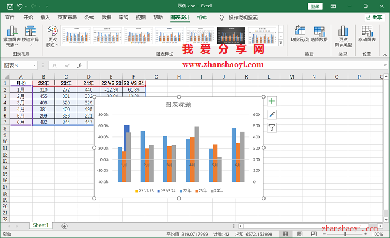Image resolution: width=390 pixels, height=238 pixels.
Task: Click 切换行/列 icon
Action: point(300,34)
